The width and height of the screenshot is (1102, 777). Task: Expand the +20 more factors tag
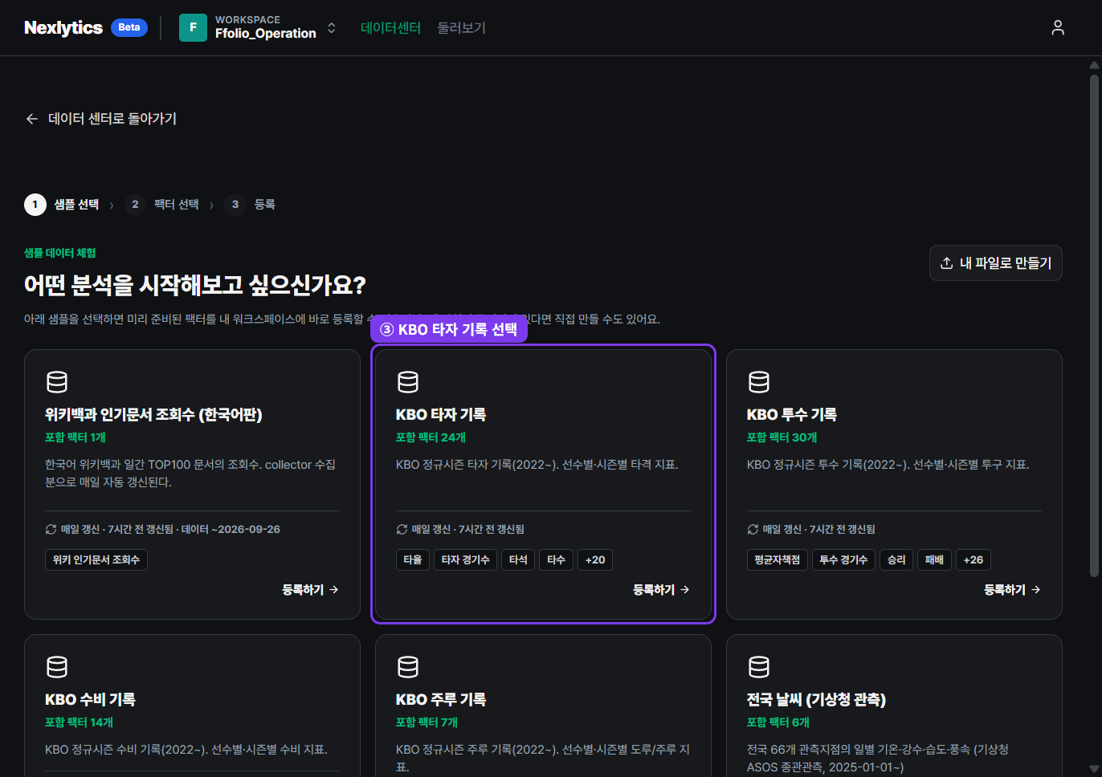coord(595,559)
